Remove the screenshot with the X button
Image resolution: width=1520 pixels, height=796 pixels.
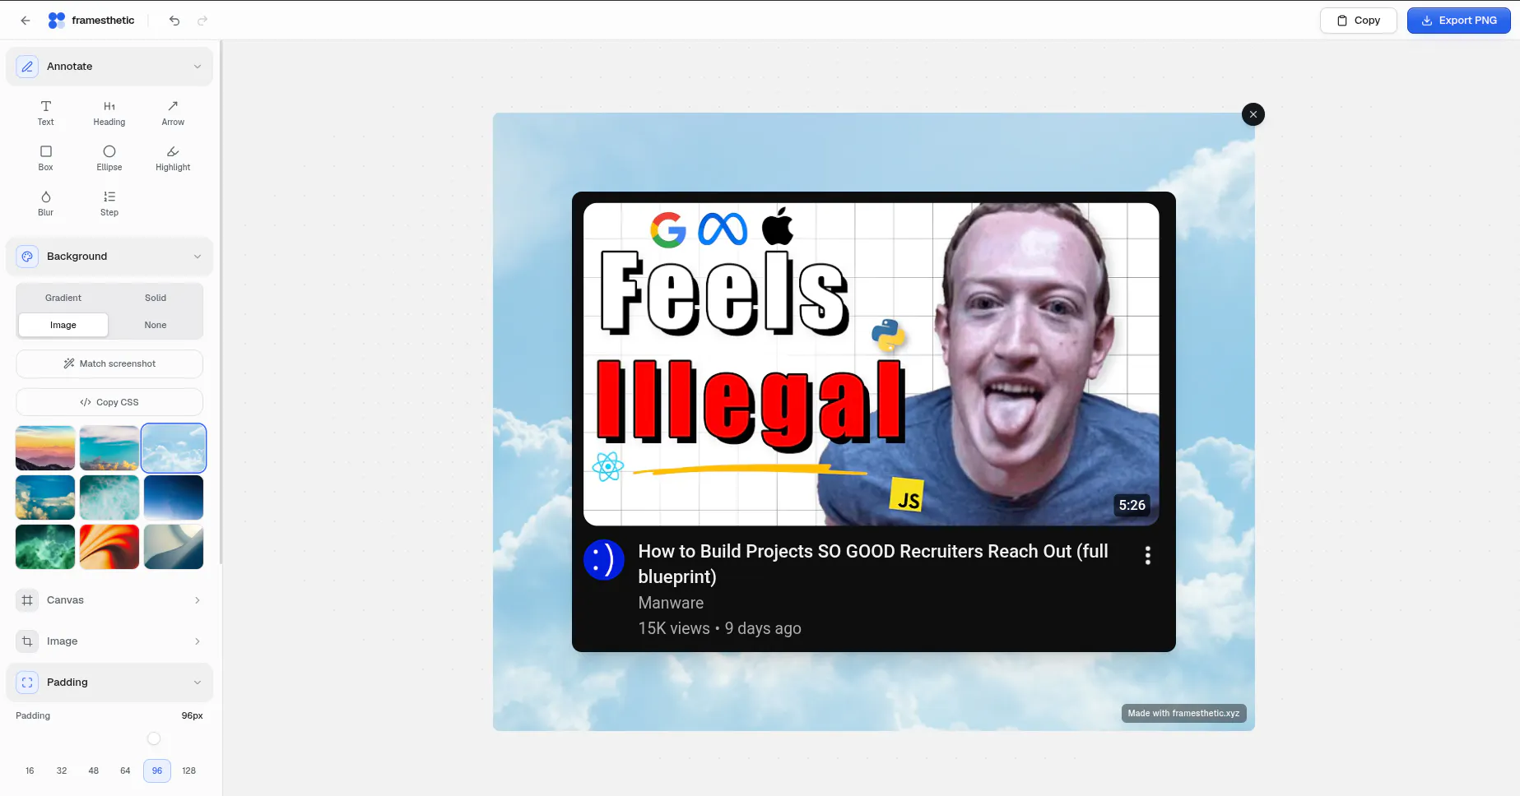(x=1253, y=114)
